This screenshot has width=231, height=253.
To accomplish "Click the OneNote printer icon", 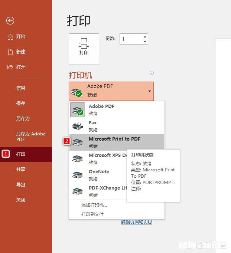I will pyautogui.click(x=78, y=175).
